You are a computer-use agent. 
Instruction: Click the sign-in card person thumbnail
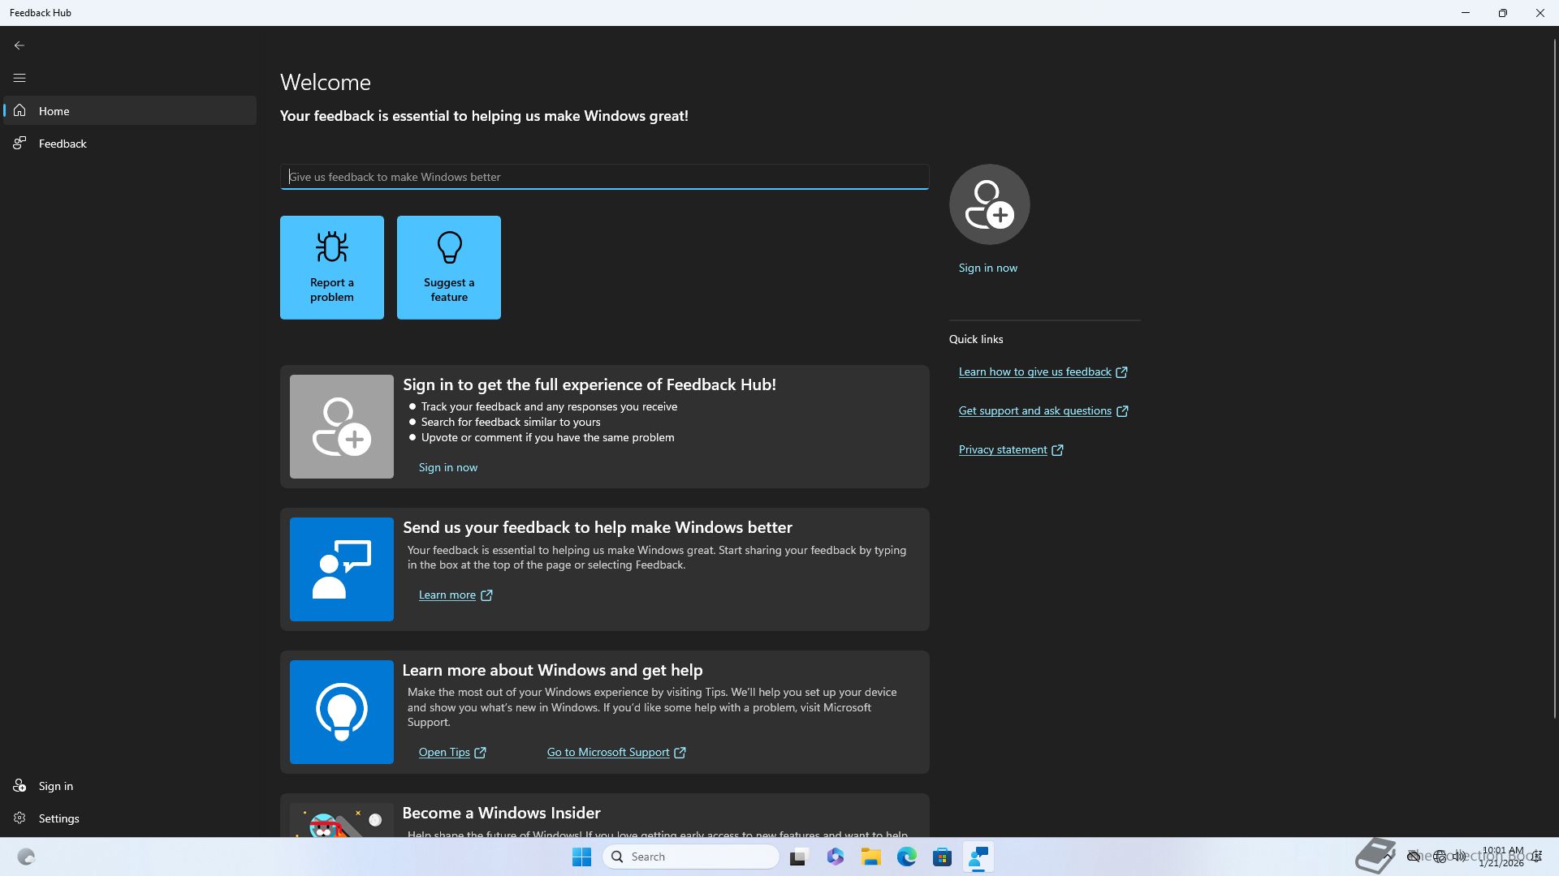coord(342,427)
